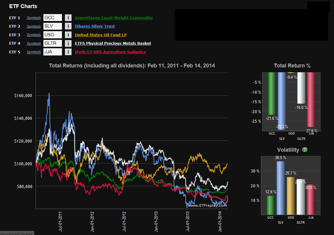Focus the SLV ticker text box
Screen dimensions: 334x235
(53, 26)
